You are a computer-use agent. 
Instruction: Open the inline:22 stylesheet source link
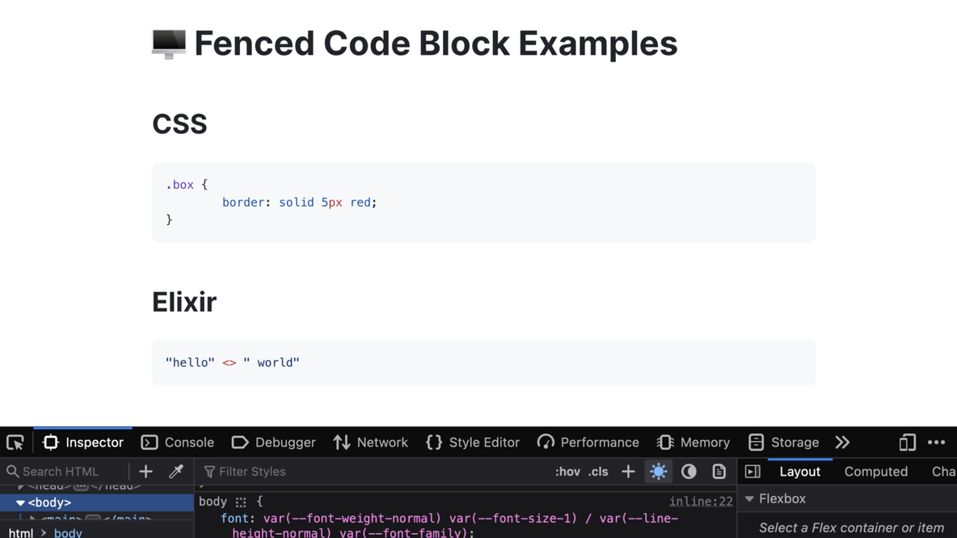[x=700, y=502]
